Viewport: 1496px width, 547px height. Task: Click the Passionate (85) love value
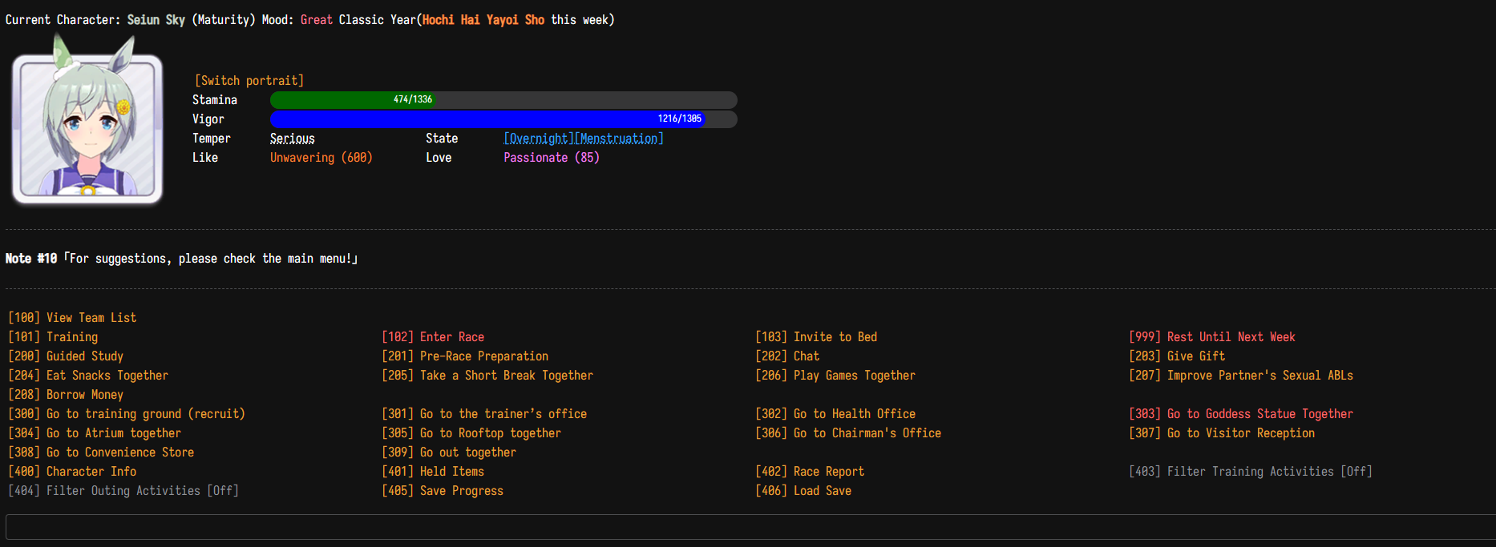(x=552, y=158)
